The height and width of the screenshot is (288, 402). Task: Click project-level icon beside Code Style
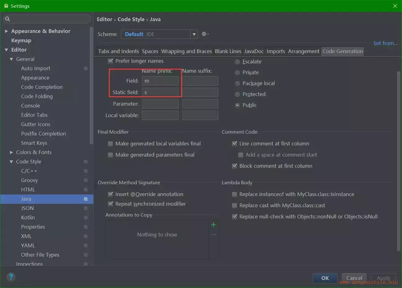click(86, 162)
